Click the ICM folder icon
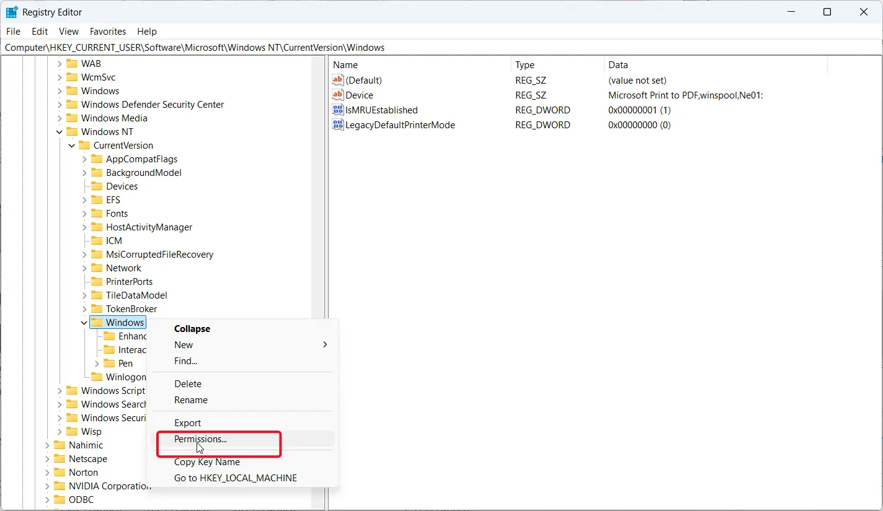The height and width of the screenshot is (511, 883). [97, 240]
